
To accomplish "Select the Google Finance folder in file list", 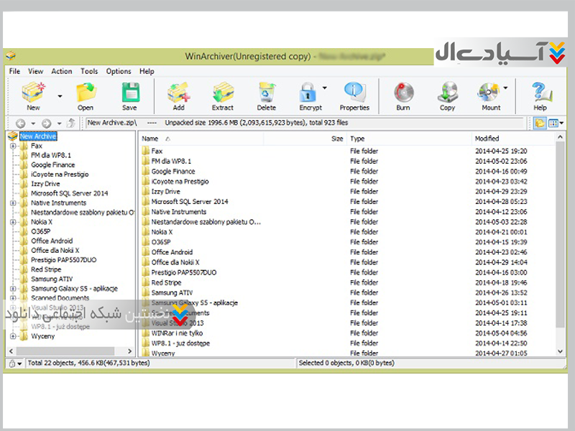I will pyautogui.click(x=173, y=172).
